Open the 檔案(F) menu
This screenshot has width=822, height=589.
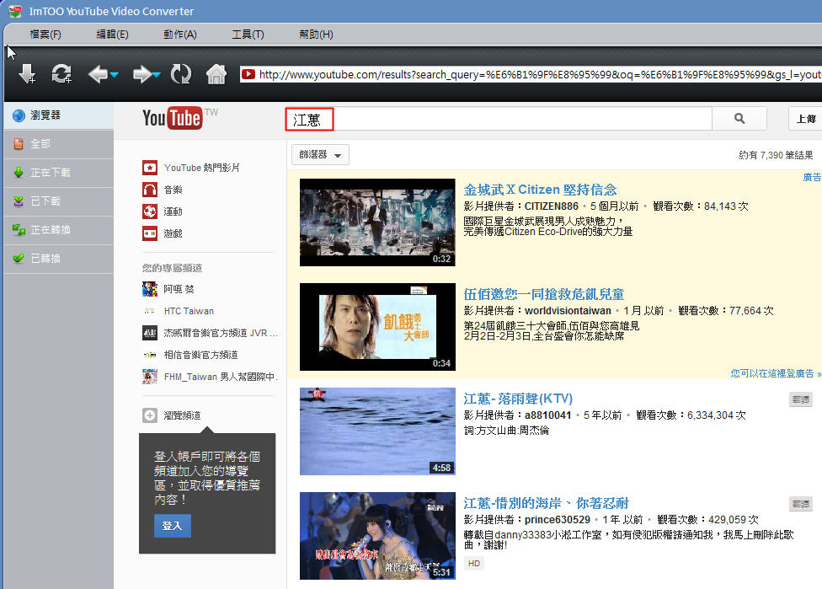[x=45, y=35]
